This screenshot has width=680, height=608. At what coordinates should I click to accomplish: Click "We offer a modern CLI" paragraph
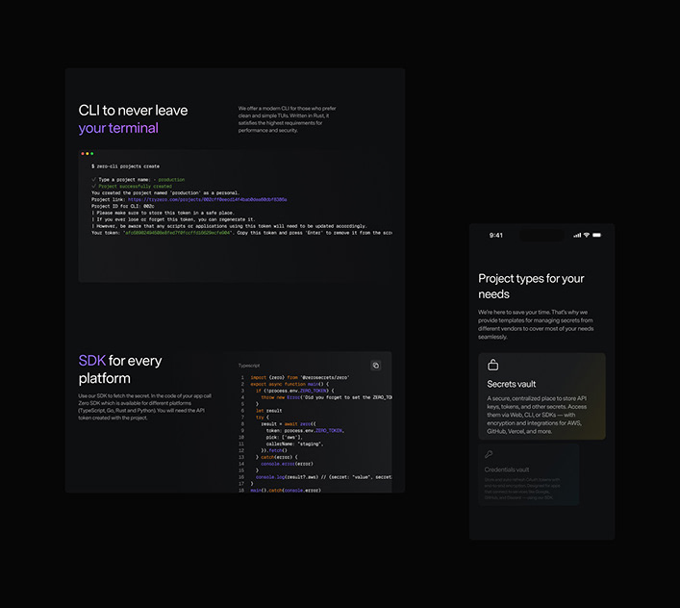pyautogui.click(x=287, y=119)
